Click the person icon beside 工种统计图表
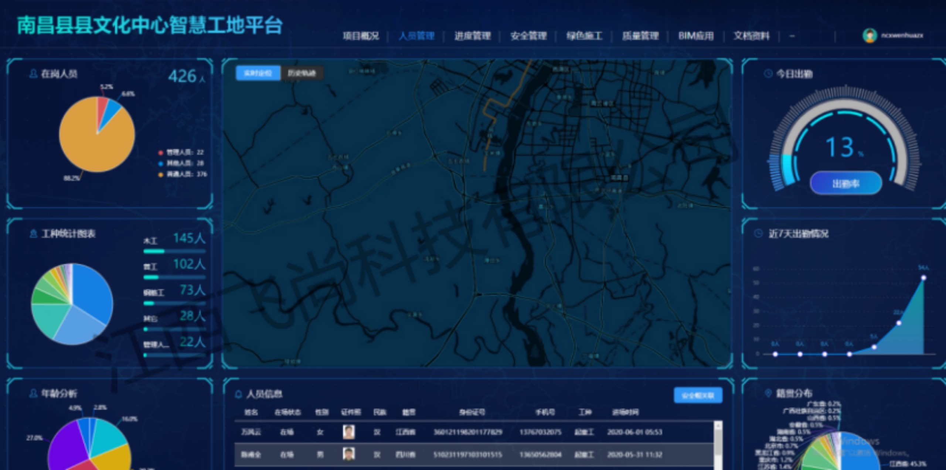This screenshot has width=946, height=470. [x=33, y=234]
